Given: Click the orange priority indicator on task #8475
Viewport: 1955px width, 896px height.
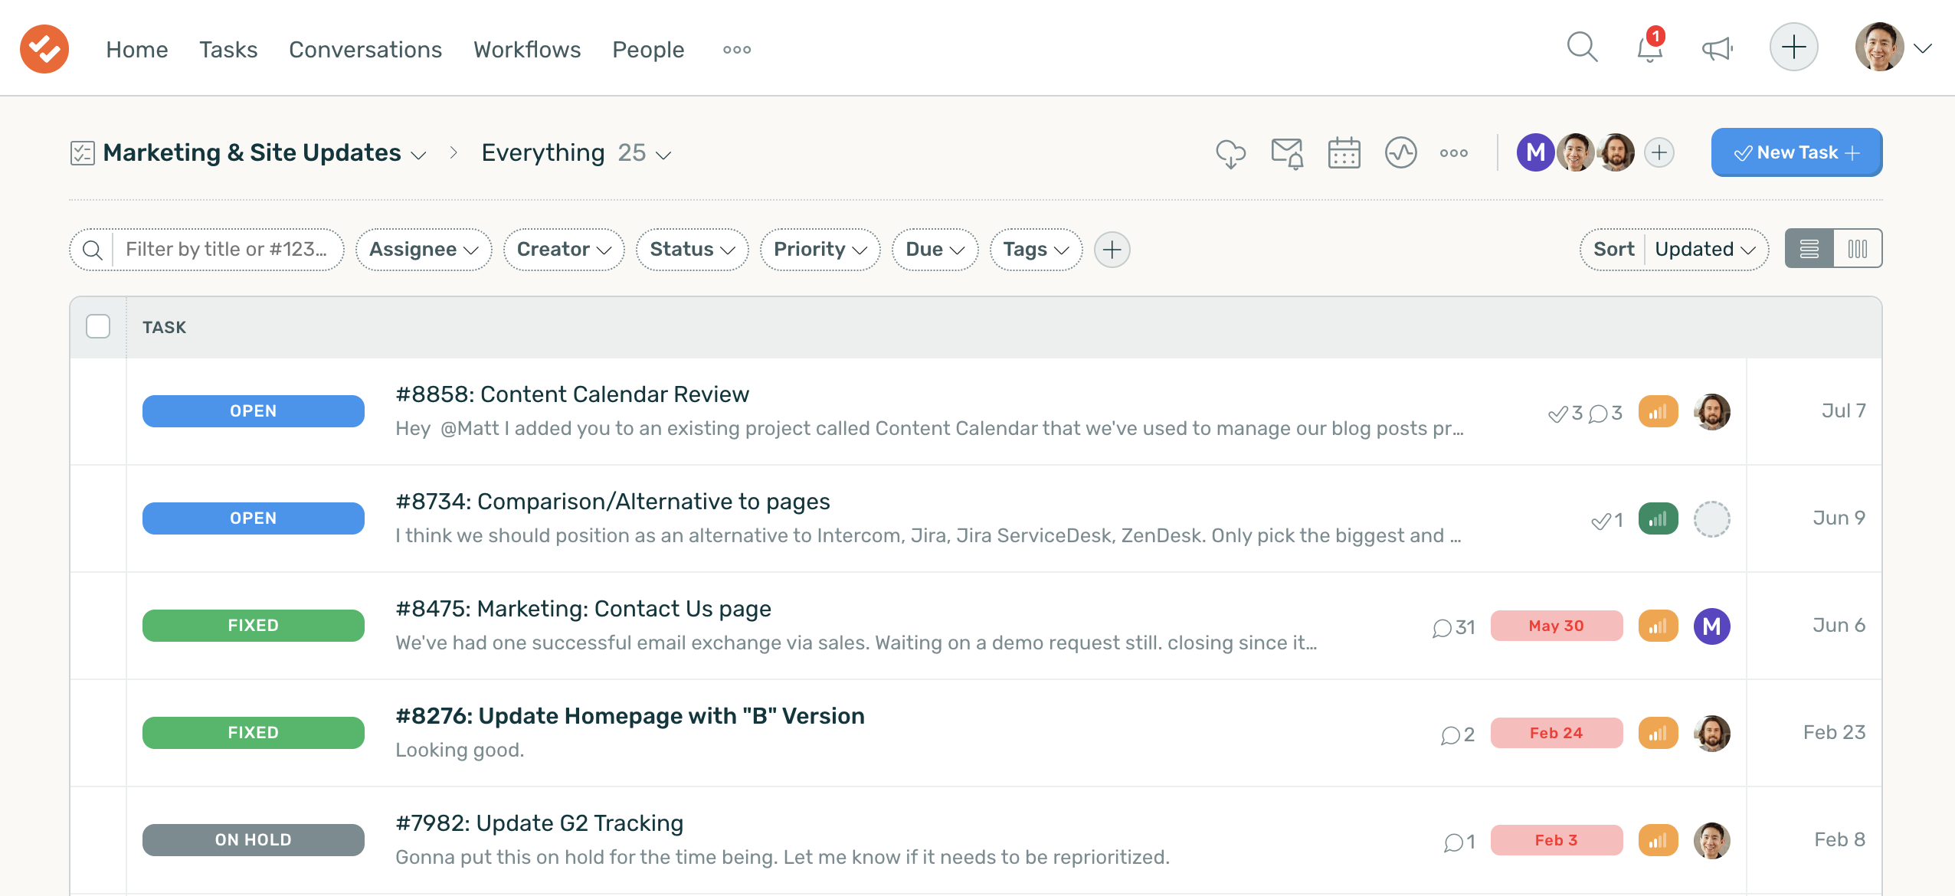Looking at the screenshot, I should click(1659, 626).
